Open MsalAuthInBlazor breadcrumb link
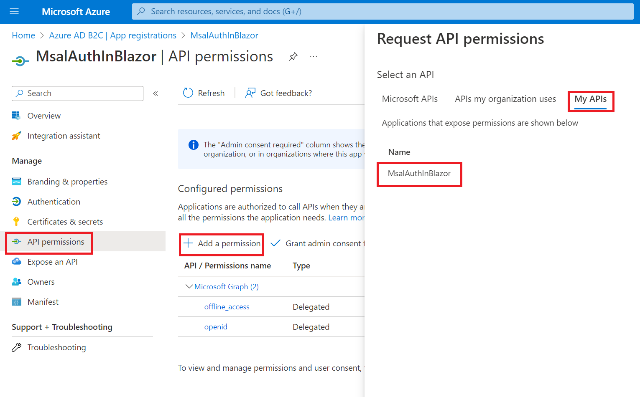This screenshot has width=640, height=397. [x=224, y=35]
